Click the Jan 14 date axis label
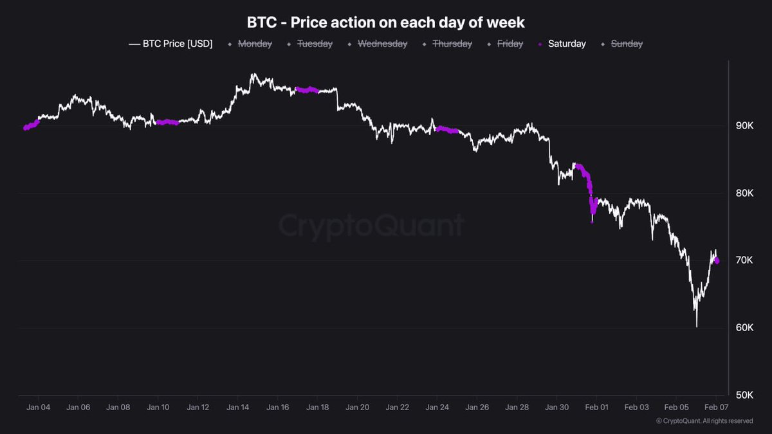Image resolution: width=772 pixels, height=434 pixels. [238, 408]
